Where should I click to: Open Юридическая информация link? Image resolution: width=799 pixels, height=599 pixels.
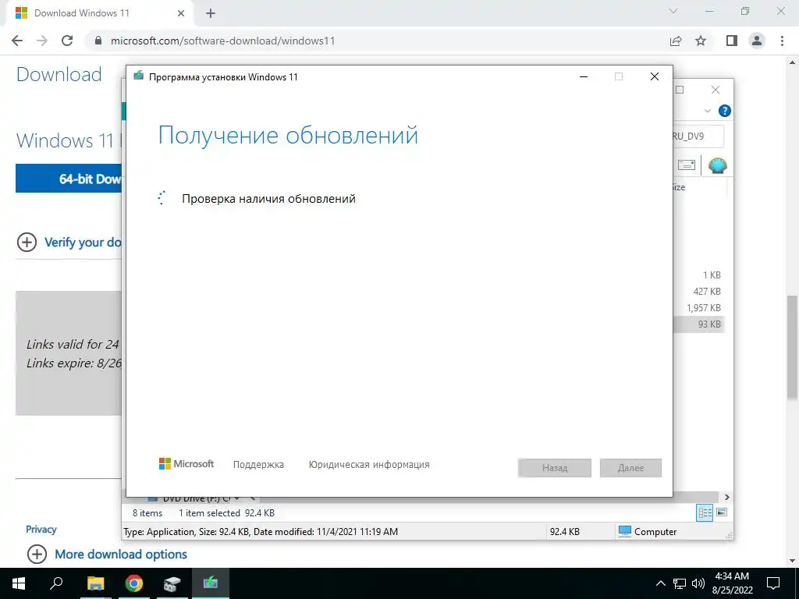pyautogui.click(x=369, y=465)
